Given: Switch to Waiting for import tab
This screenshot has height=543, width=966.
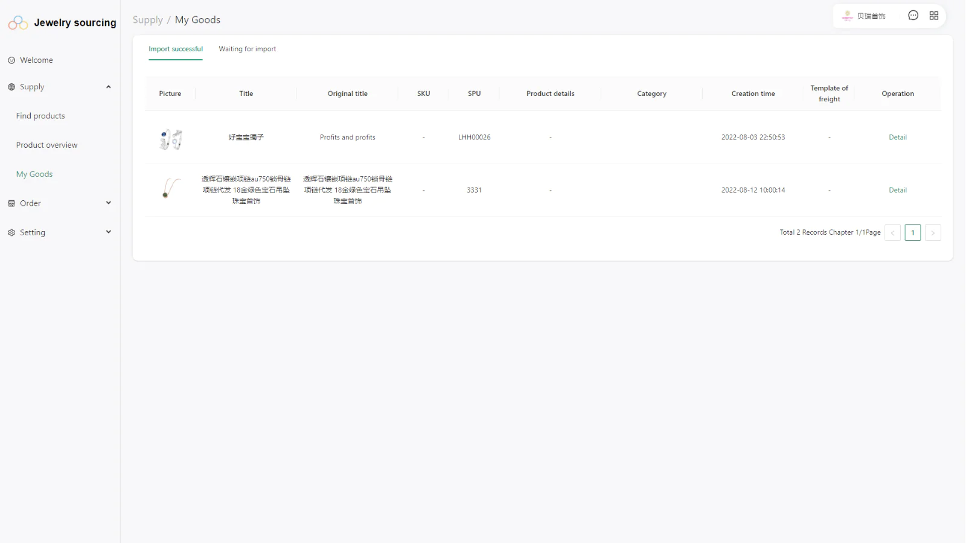Looking at the screenshot, I should point(247,49).
